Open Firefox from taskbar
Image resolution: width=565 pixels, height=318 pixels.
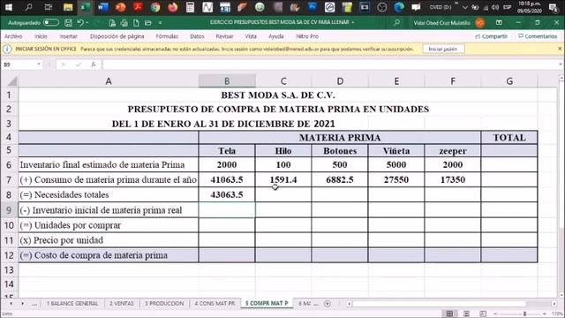coord(173,7)
